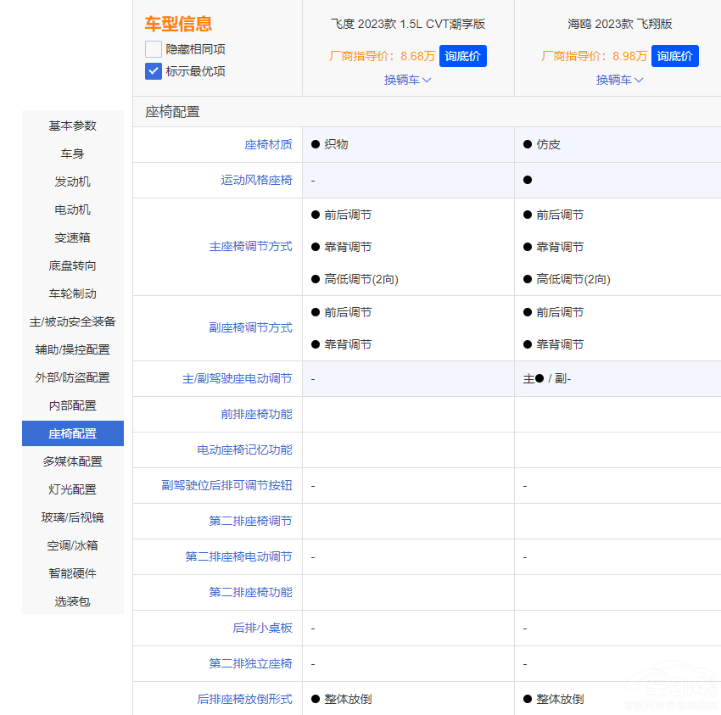Click 主座椅调节方式 label link

(250, 246)
